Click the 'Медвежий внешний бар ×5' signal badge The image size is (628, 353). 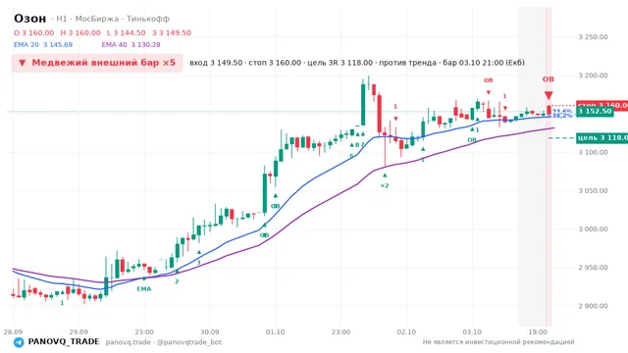coord(97,63)
